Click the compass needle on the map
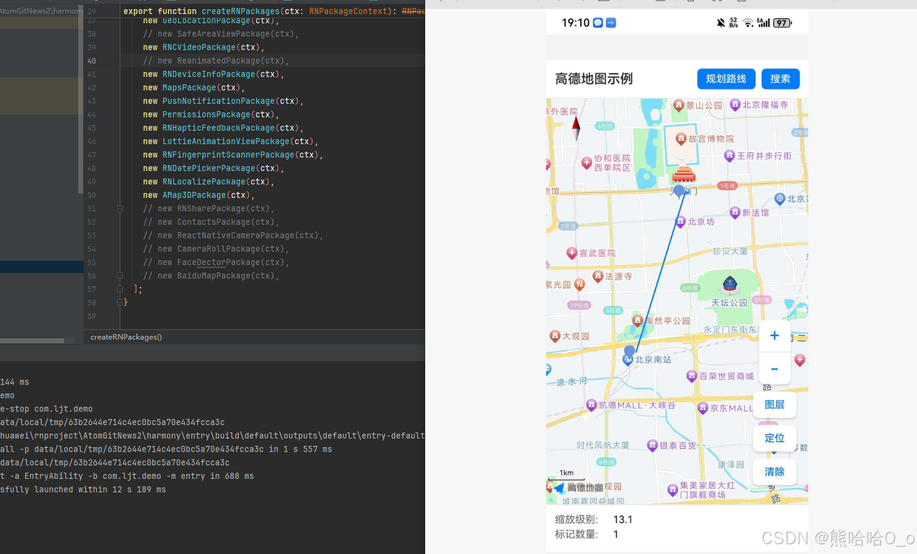The width and height of the screenshot is (917, 554). coord(575,128)
